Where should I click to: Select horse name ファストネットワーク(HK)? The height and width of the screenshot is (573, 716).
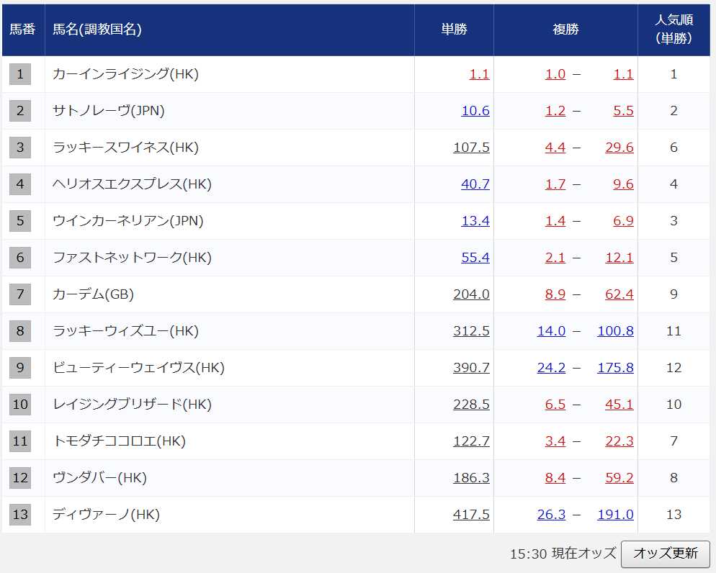132,258
